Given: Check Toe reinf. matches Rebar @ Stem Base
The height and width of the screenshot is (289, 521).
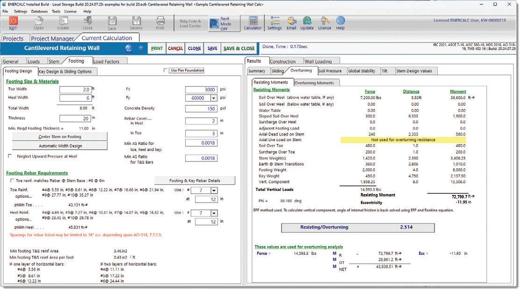Looking at the screenshot, I should pos(12,181).
